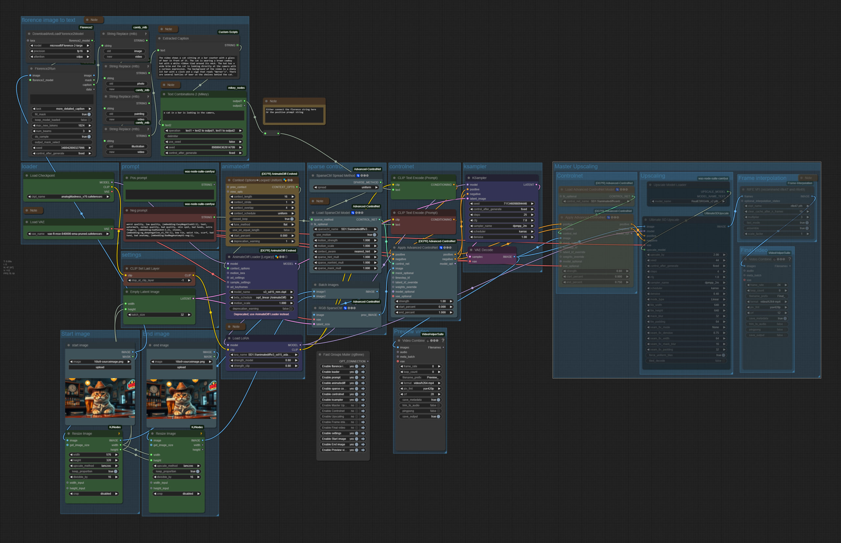The image size is (841, 543).
Task: Open lora_name dropdown in Load LoRA
Action: coord(264,355)
